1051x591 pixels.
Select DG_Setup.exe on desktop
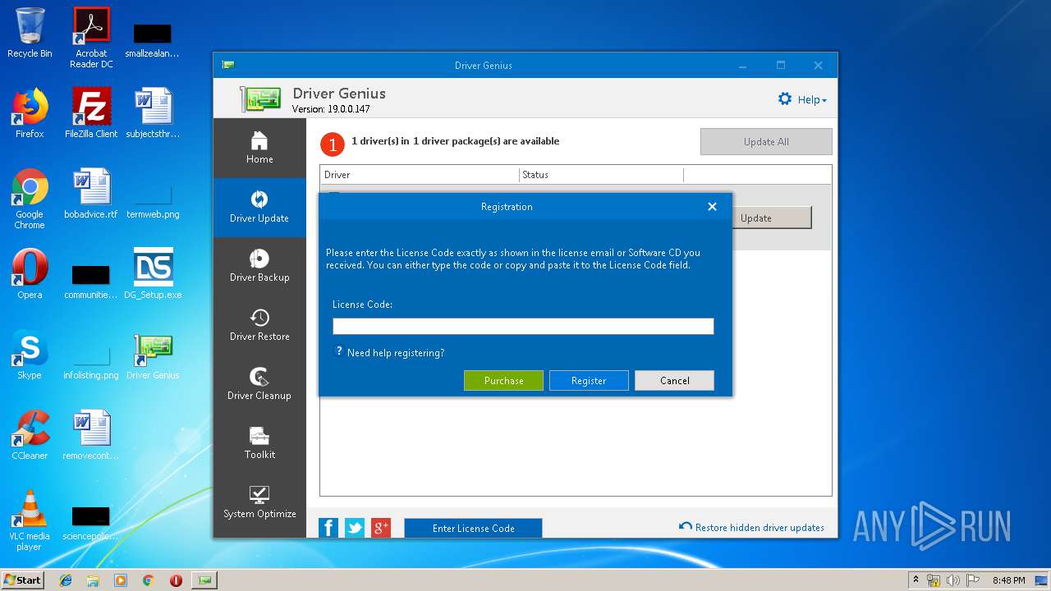(x=153, y=274)
